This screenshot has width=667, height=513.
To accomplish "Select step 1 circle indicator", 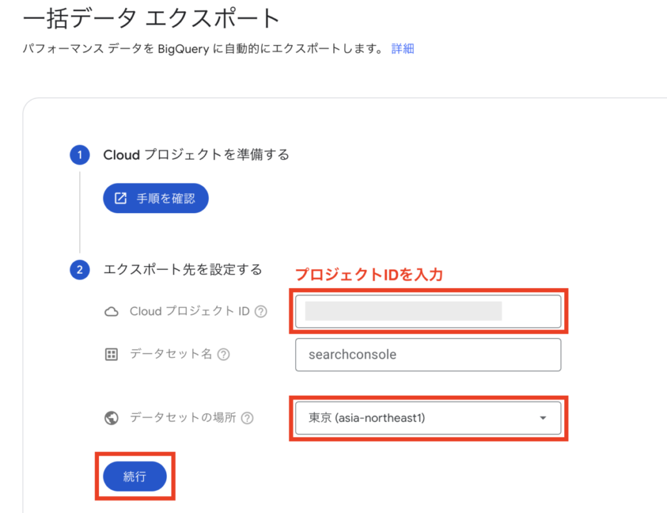I will click(x=79, y=155).
